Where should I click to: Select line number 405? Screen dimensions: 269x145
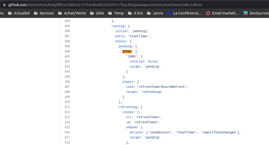(x=67, y=77)
